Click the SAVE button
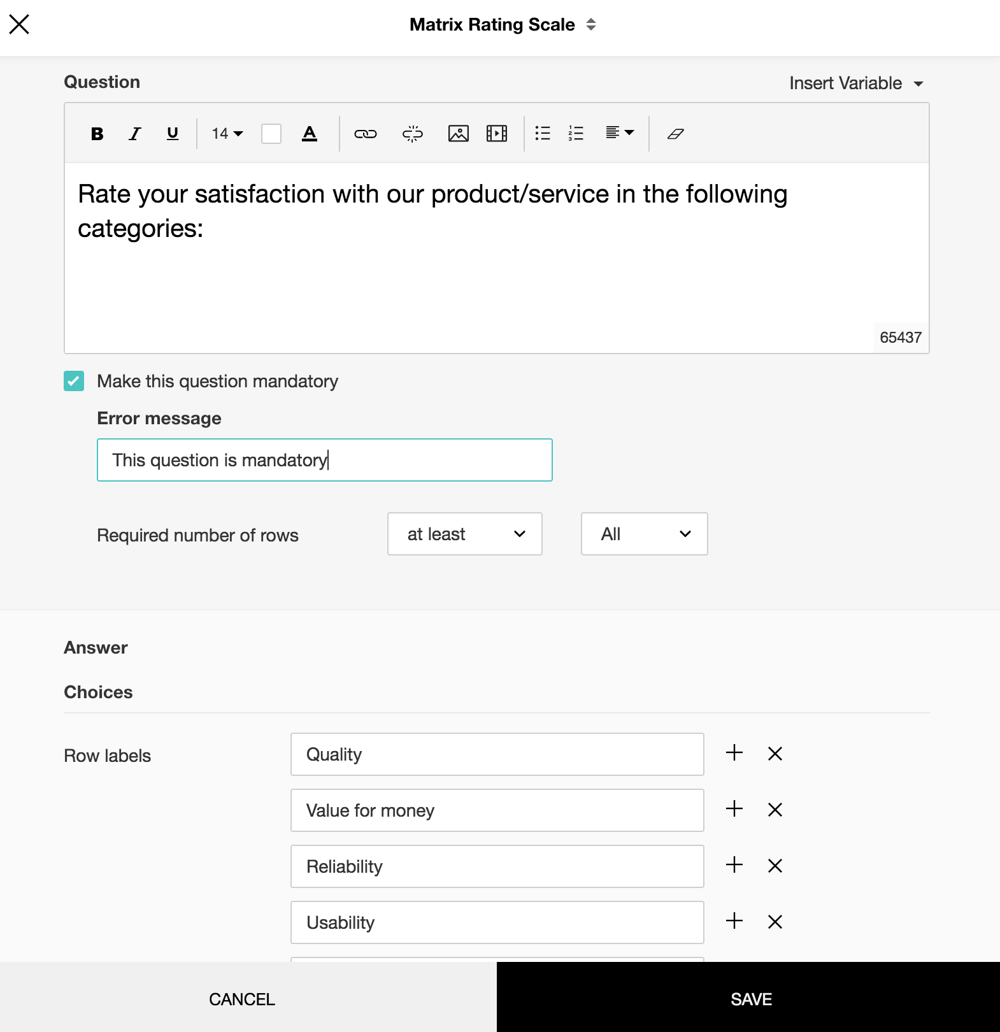Image resolution: width=1000 pixels, height=1032 pixels. (x=748, y=997)
